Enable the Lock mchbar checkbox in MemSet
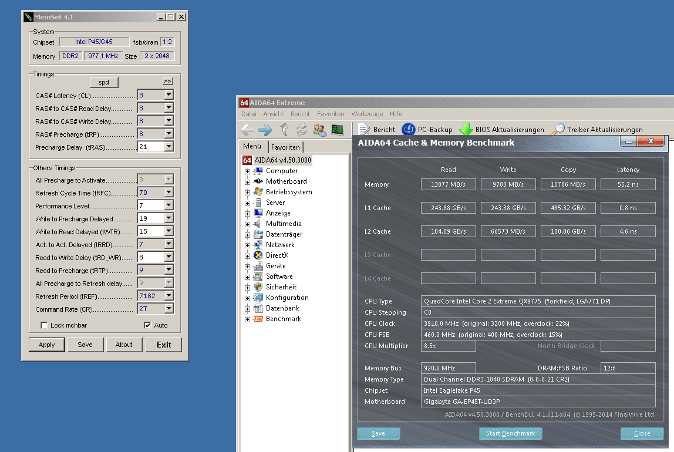This screenshot has width=674, height=452. tap(44, 325)
